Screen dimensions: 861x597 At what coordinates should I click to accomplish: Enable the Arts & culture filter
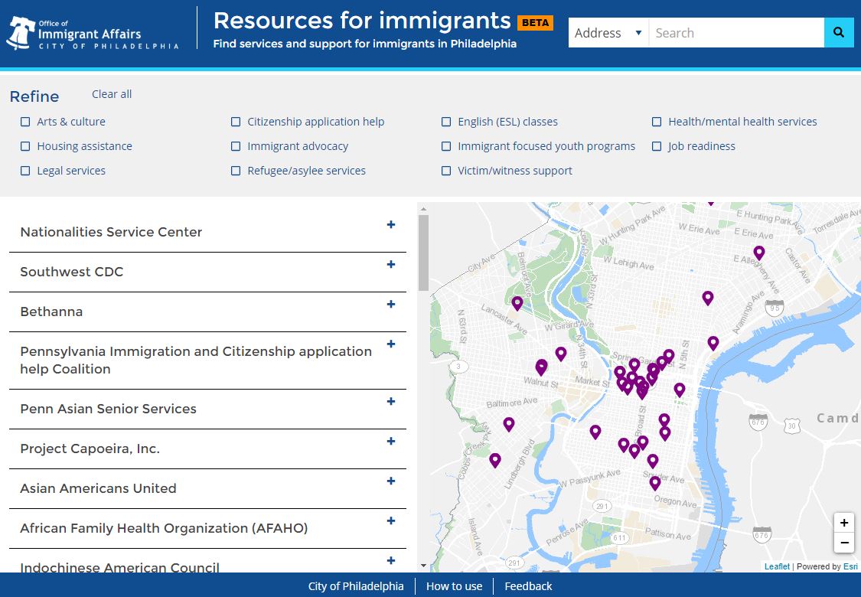click(25, 122)
